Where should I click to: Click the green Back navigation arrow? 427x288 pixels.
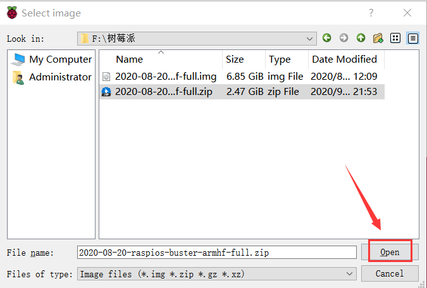pos(327,37)
